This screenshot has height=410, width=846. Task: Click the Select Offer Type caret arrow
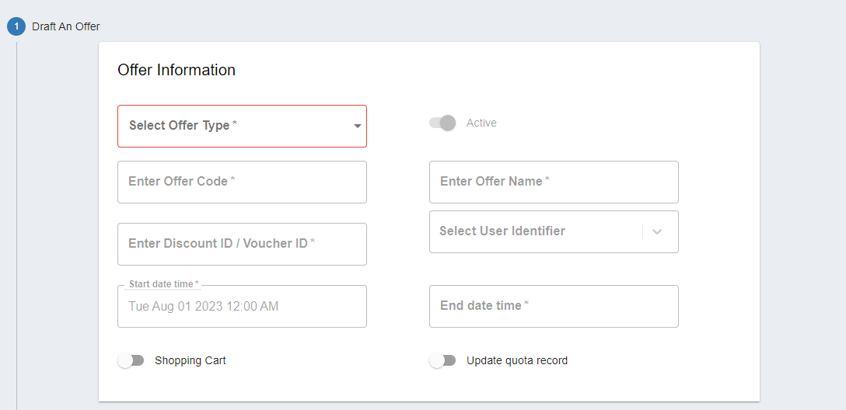tap(357, 126)
